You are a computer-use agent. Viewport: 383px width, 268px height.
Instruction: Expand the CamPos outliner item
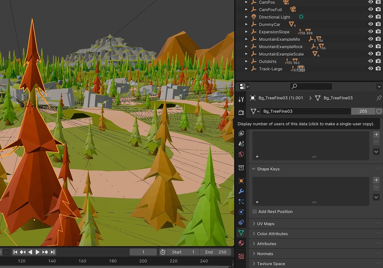click(246, 2)
